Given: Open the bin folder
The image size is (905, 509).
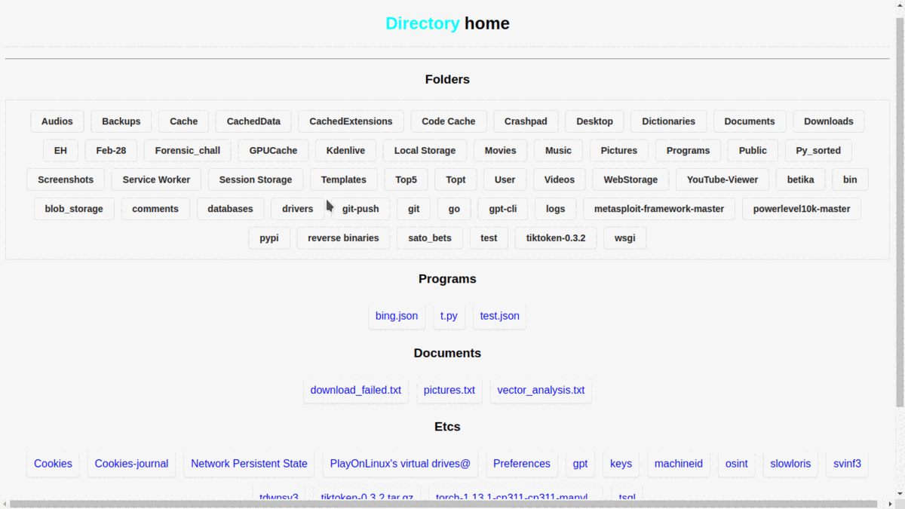Looking at the screenshot, I should pos(850,180).
